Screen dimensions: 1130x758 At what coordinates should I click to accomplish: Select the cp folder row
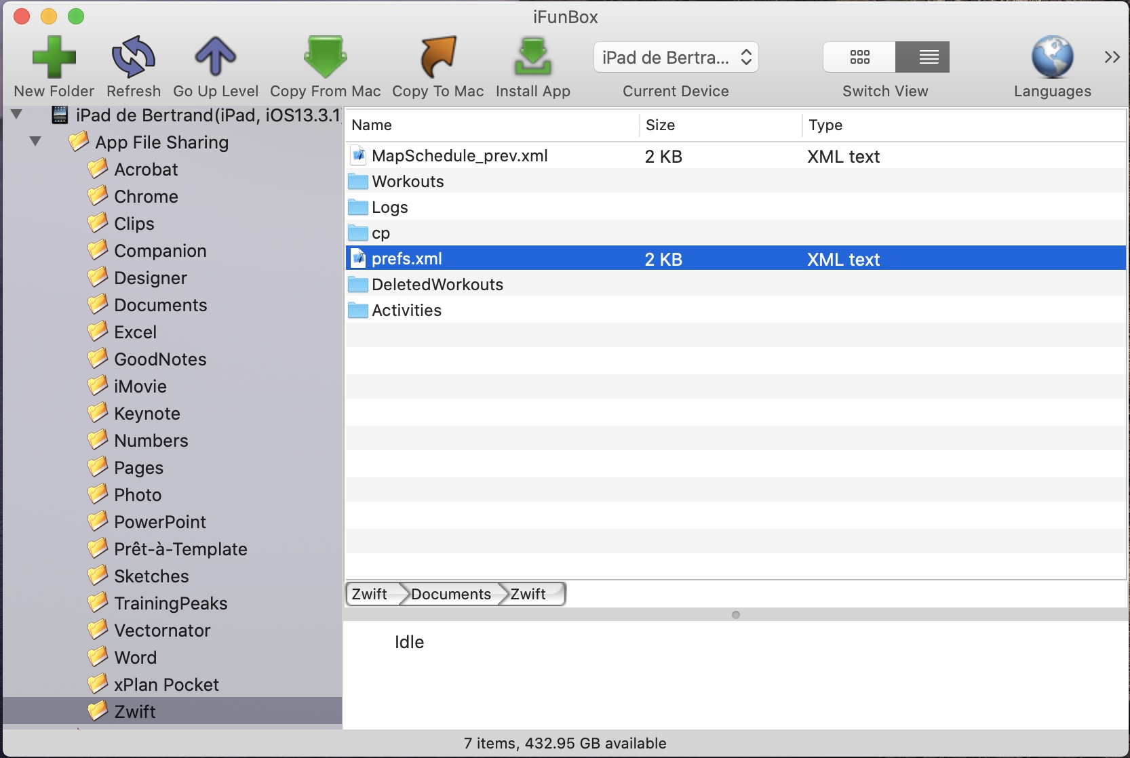click(x=736, y=233)
